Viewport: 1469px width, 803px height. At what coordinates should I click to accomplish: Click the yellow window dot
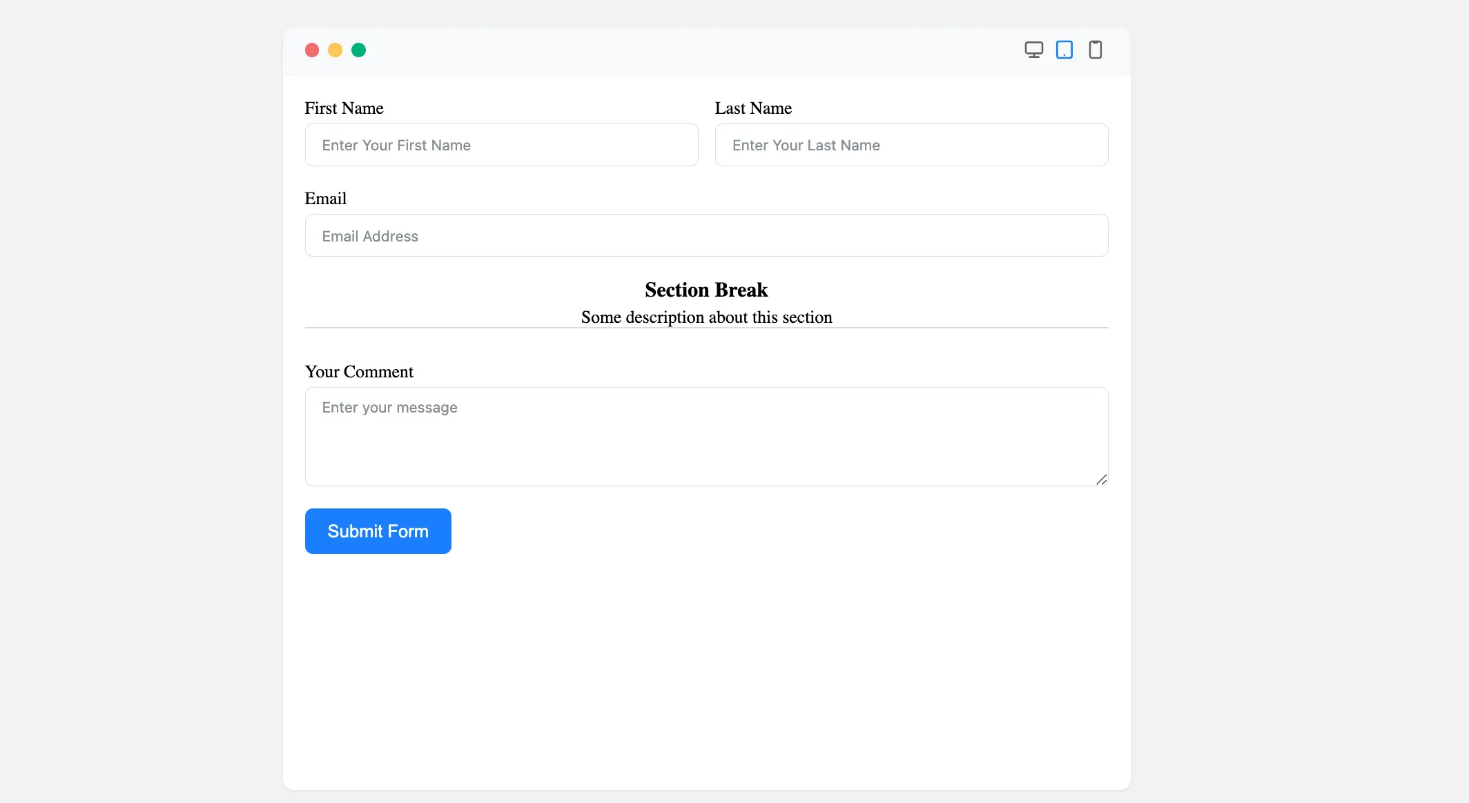(335, 50)
